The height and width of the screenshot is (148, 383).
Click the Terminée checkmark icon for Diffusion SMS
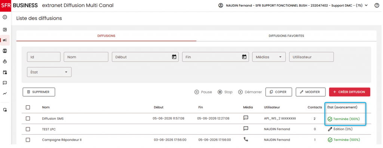[x=330, y=119]
